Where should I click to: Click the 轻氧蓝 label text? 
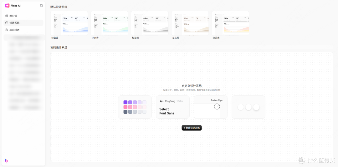pos(55,38)
